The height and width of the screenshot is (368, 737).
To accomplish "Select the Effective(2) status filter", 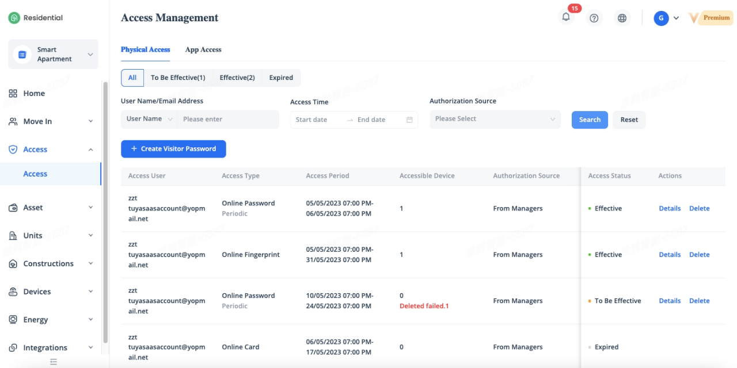I will [x=237, y=78].
